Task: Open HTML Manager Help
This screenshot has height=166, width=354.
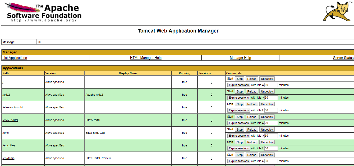Action: pos(146,58)
